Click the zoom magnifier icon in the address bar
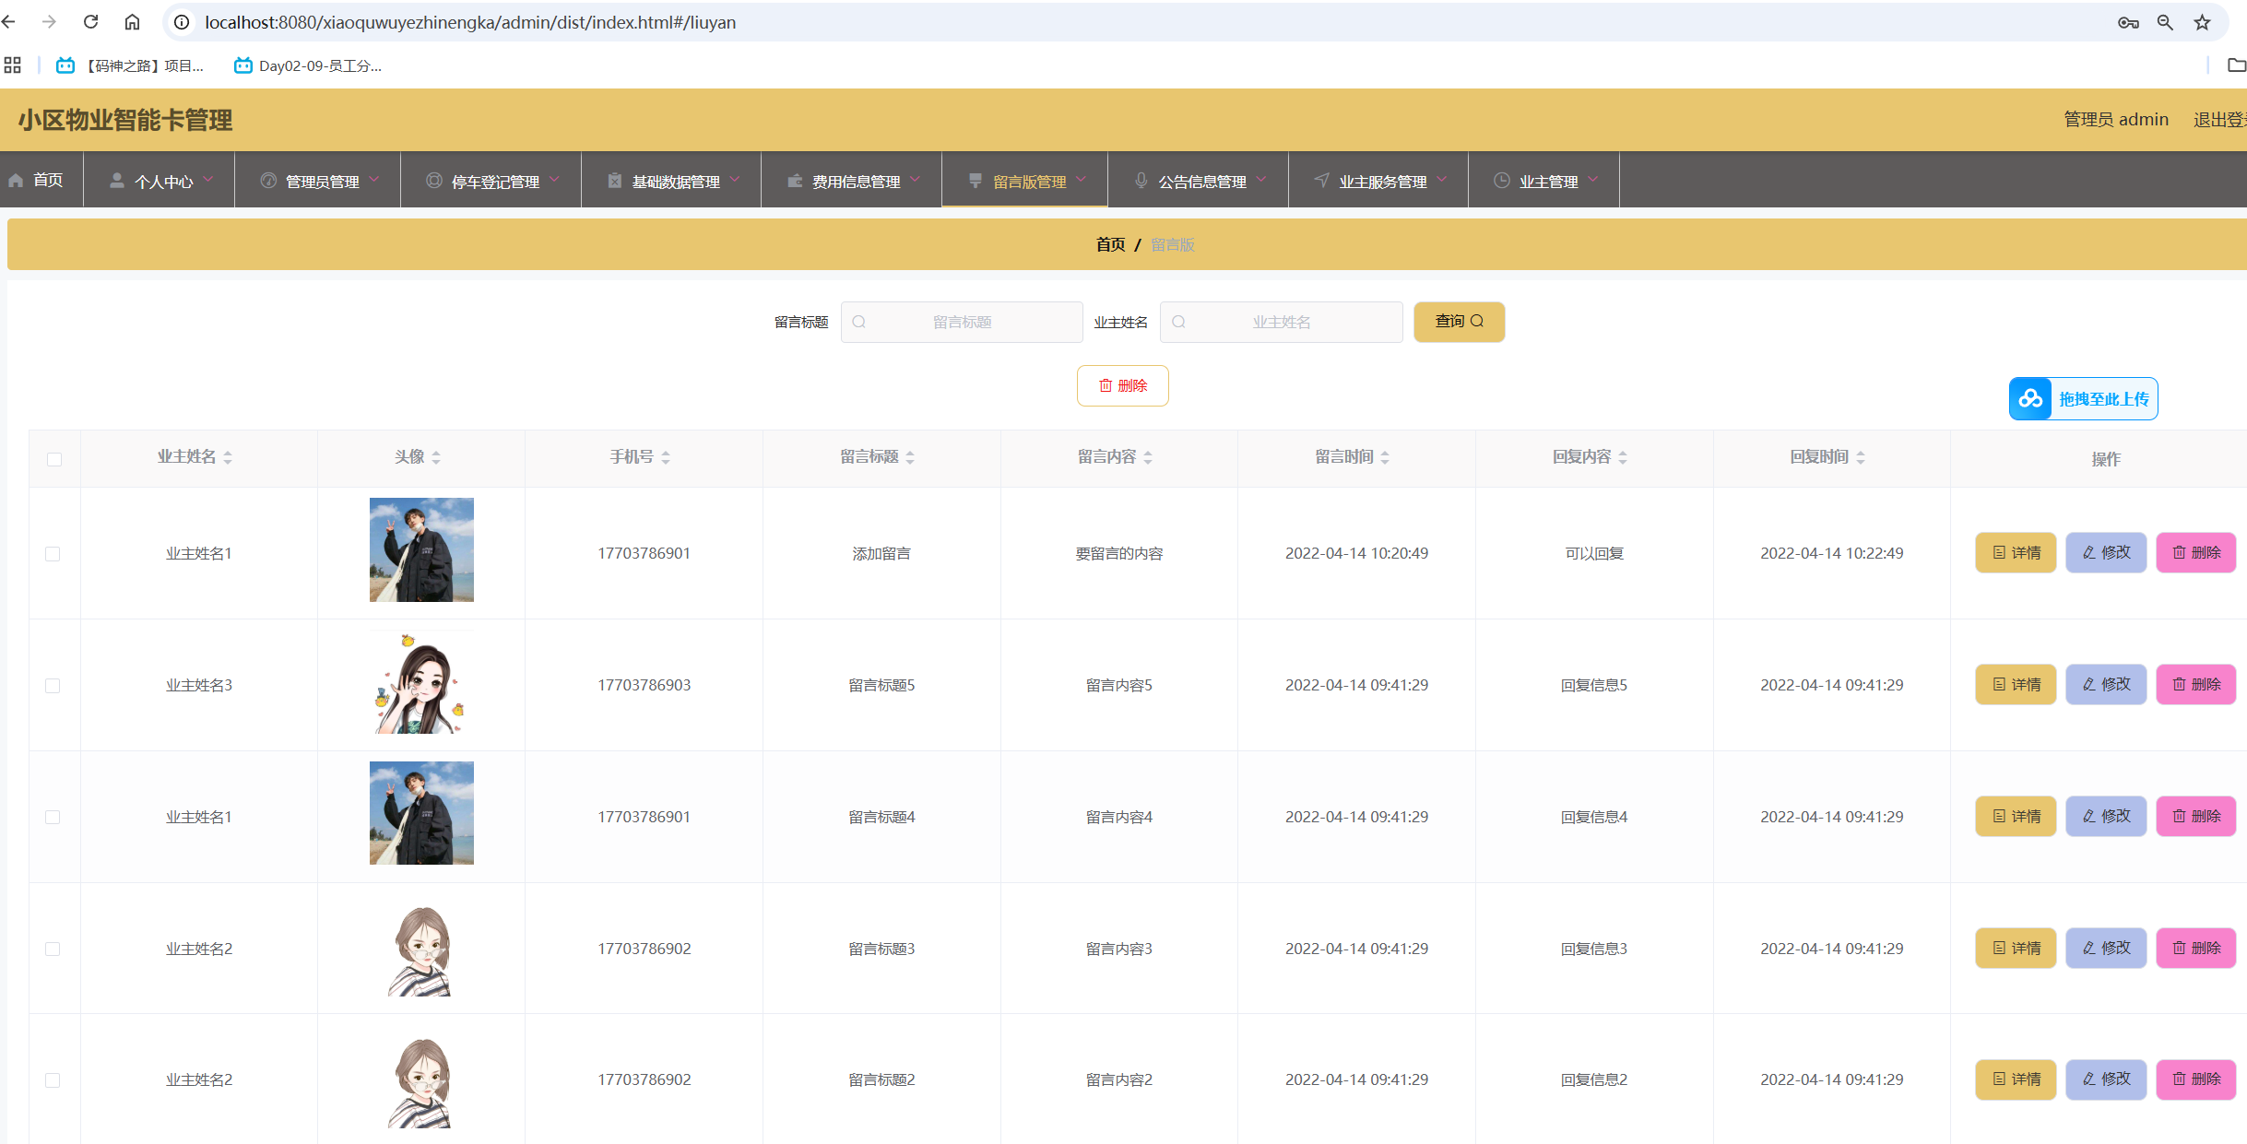 pyautogui.click(x=2165, y=22)
